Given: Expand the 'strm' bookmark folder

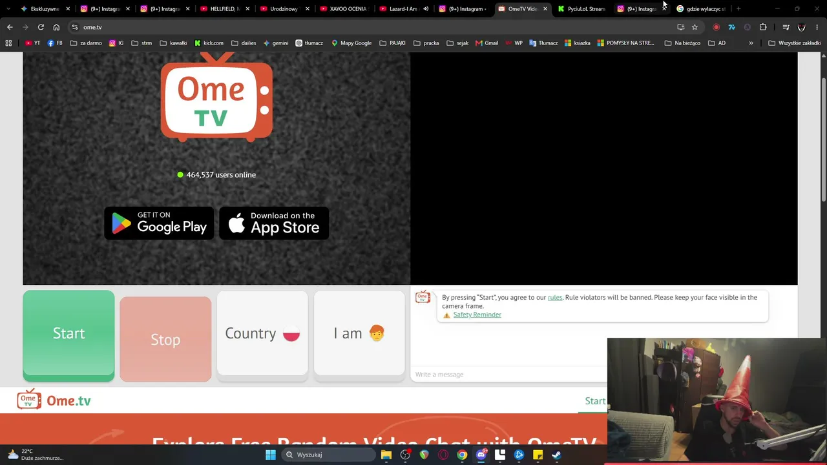Looking at the screenshot, I should point(141,43).
